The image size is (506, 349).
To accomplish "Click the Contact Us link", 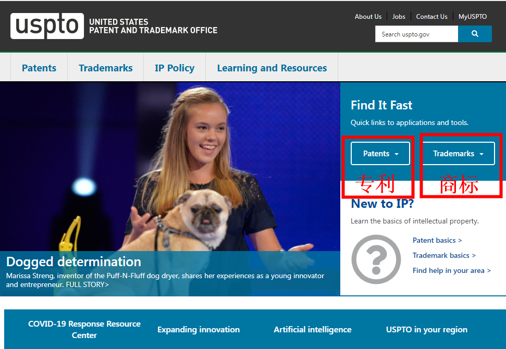I will (x=431, y=17).
